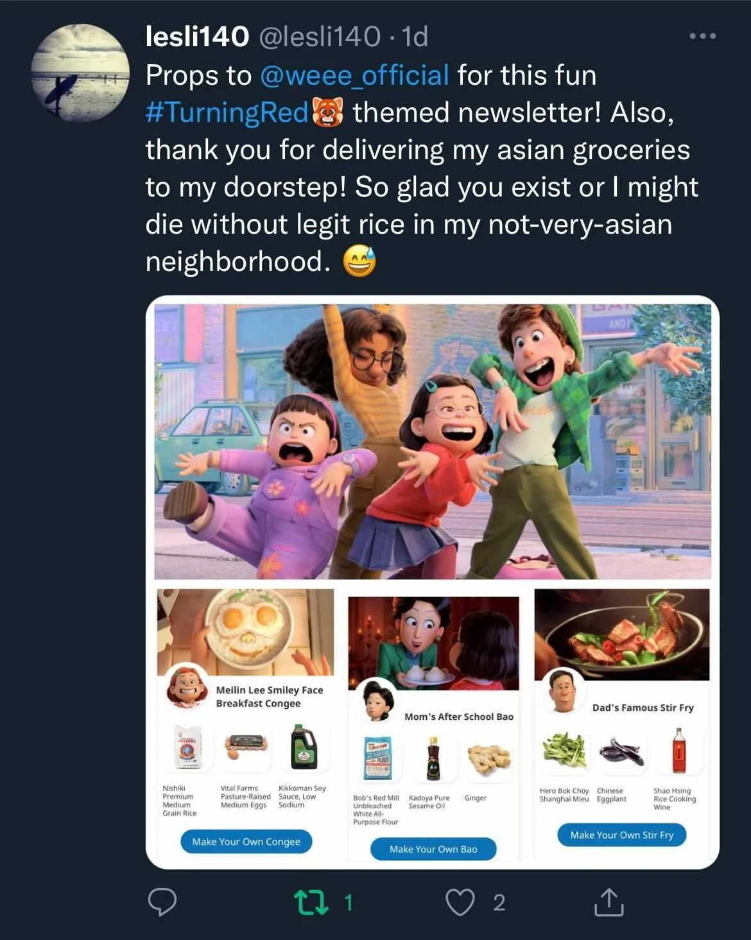Open the reply comment icon

click(x=162, y=902)
